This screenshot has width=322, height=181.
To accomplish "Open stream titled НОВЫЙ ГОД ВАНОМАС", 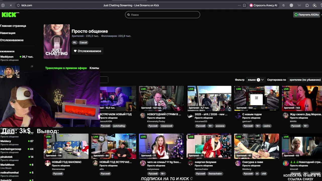I will (x=67, y=162).
